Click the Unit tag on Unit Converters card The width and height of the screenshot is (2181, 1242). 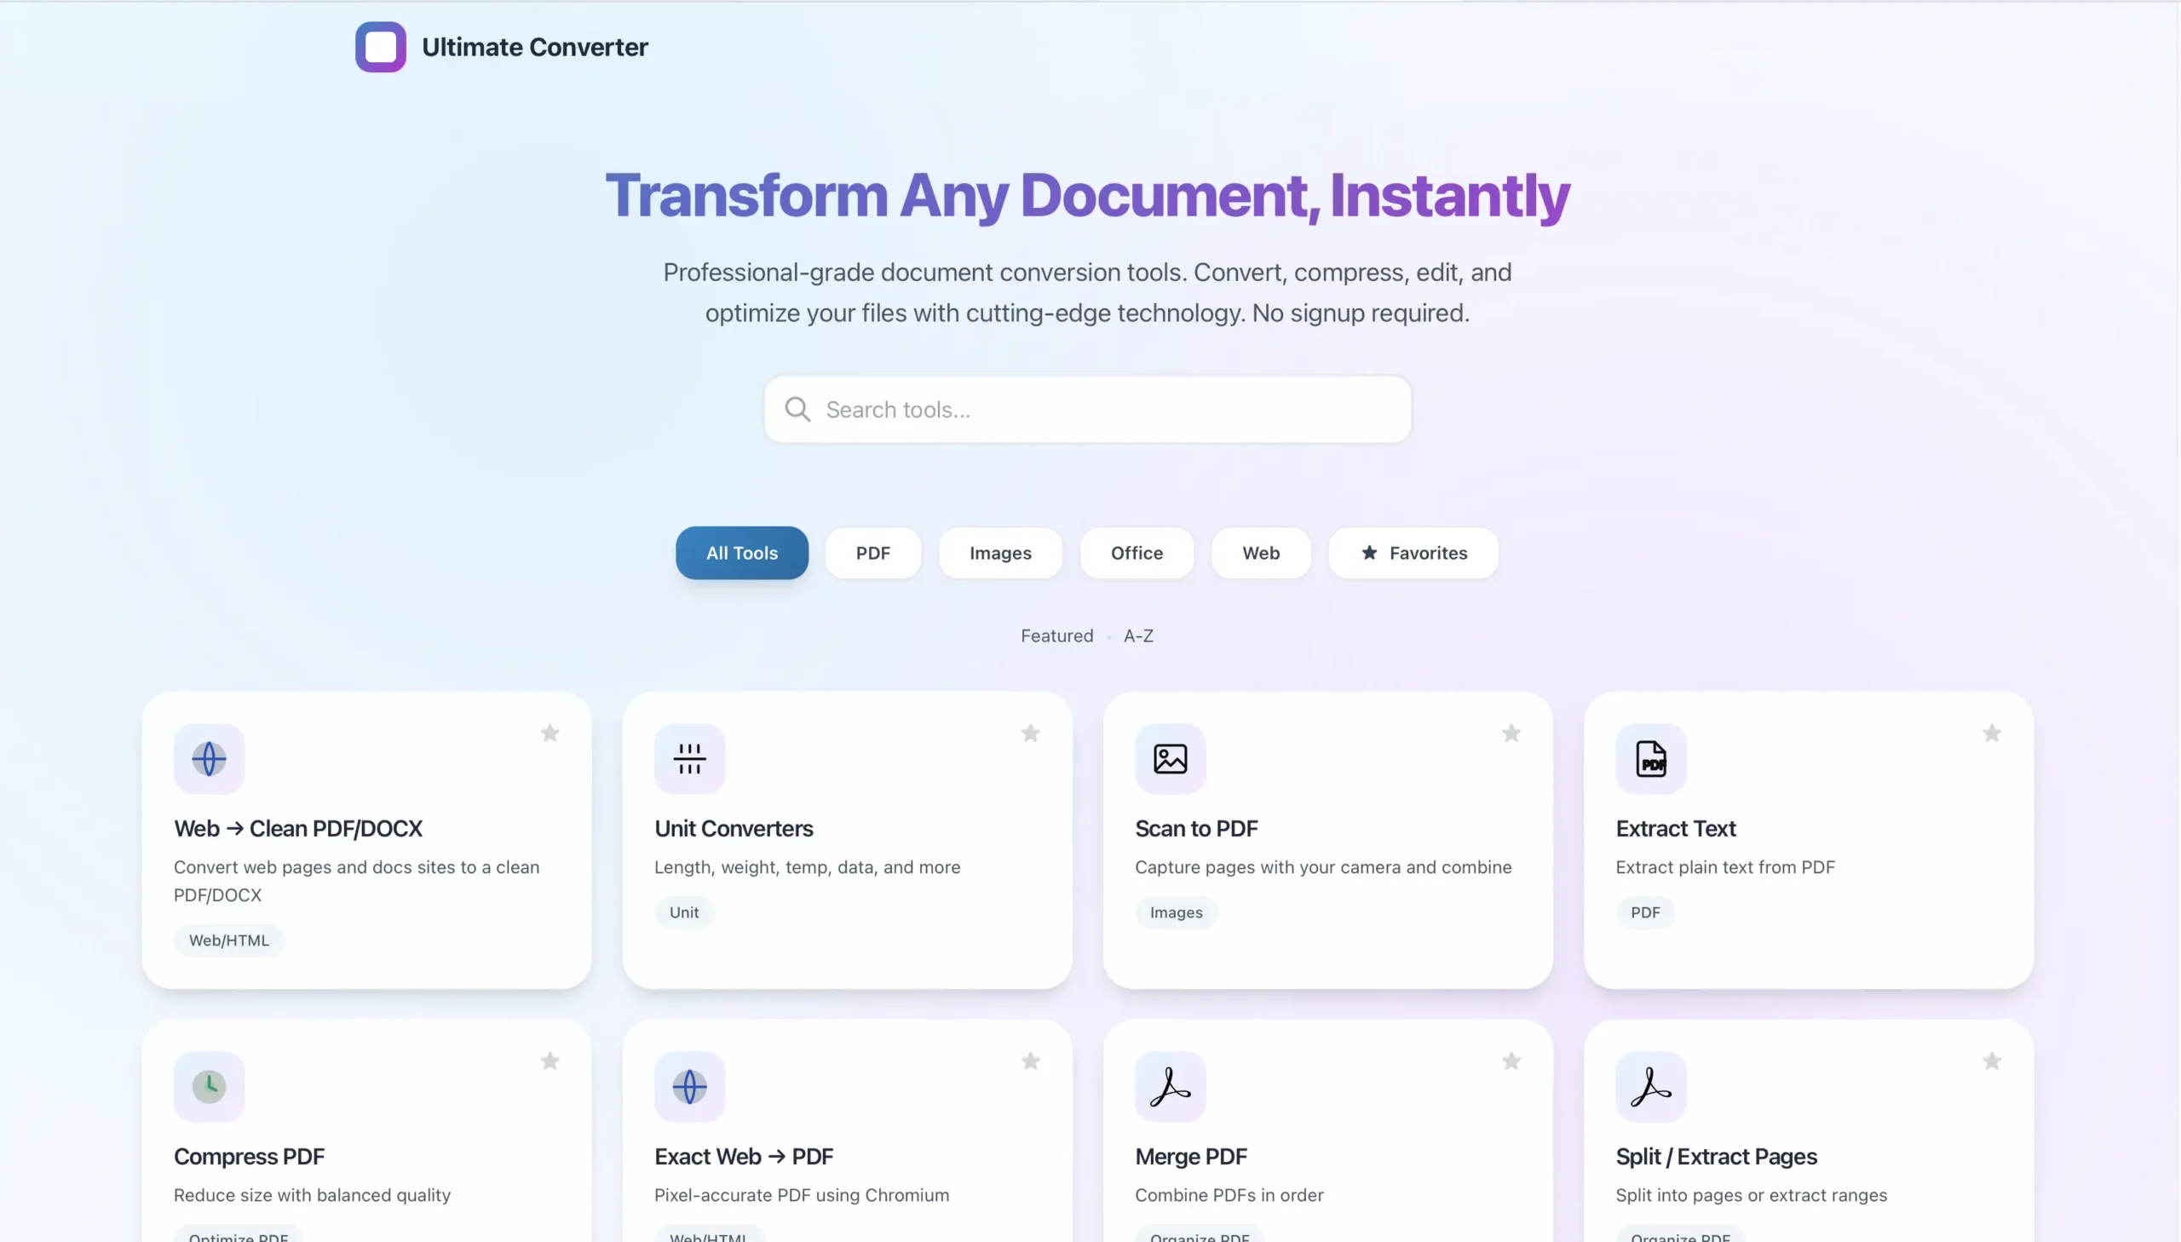pos(684,911)
